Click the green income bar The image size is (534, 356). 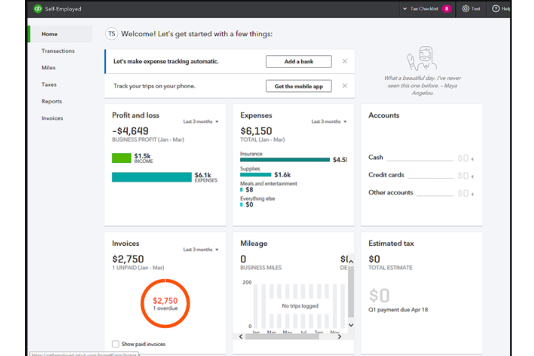(122, 158)
